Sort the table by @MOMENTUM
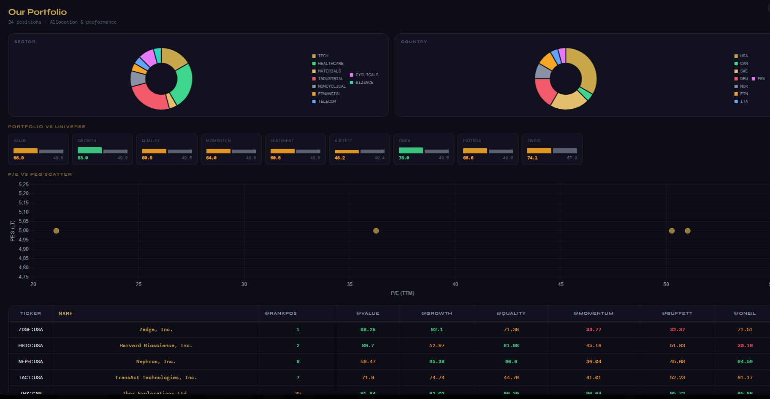 click(593, 313)
